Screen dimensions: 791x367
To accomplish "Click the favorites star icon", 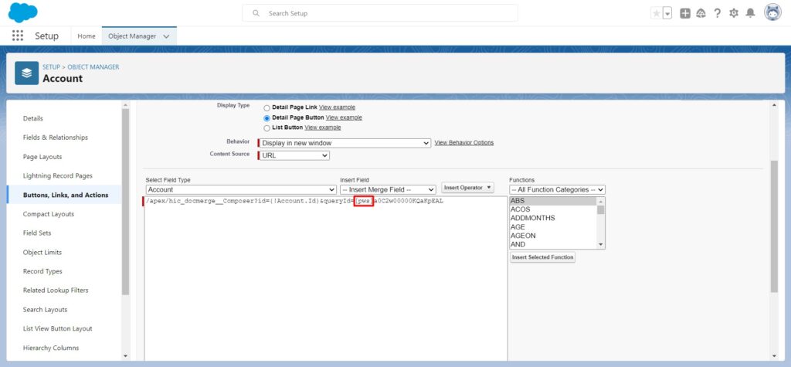I will tap(657, 14).
